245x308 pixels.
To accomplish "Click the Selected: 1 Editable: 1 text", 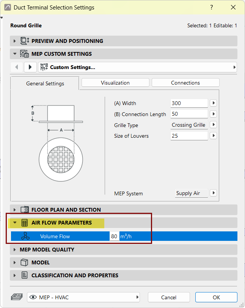I will (212, 25).
